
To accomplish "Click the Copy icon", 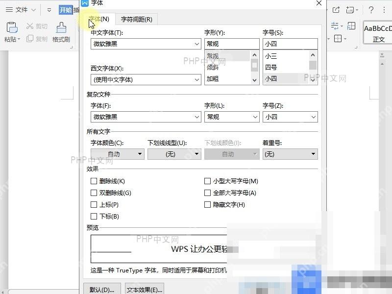I will click(x=30, y=39).
